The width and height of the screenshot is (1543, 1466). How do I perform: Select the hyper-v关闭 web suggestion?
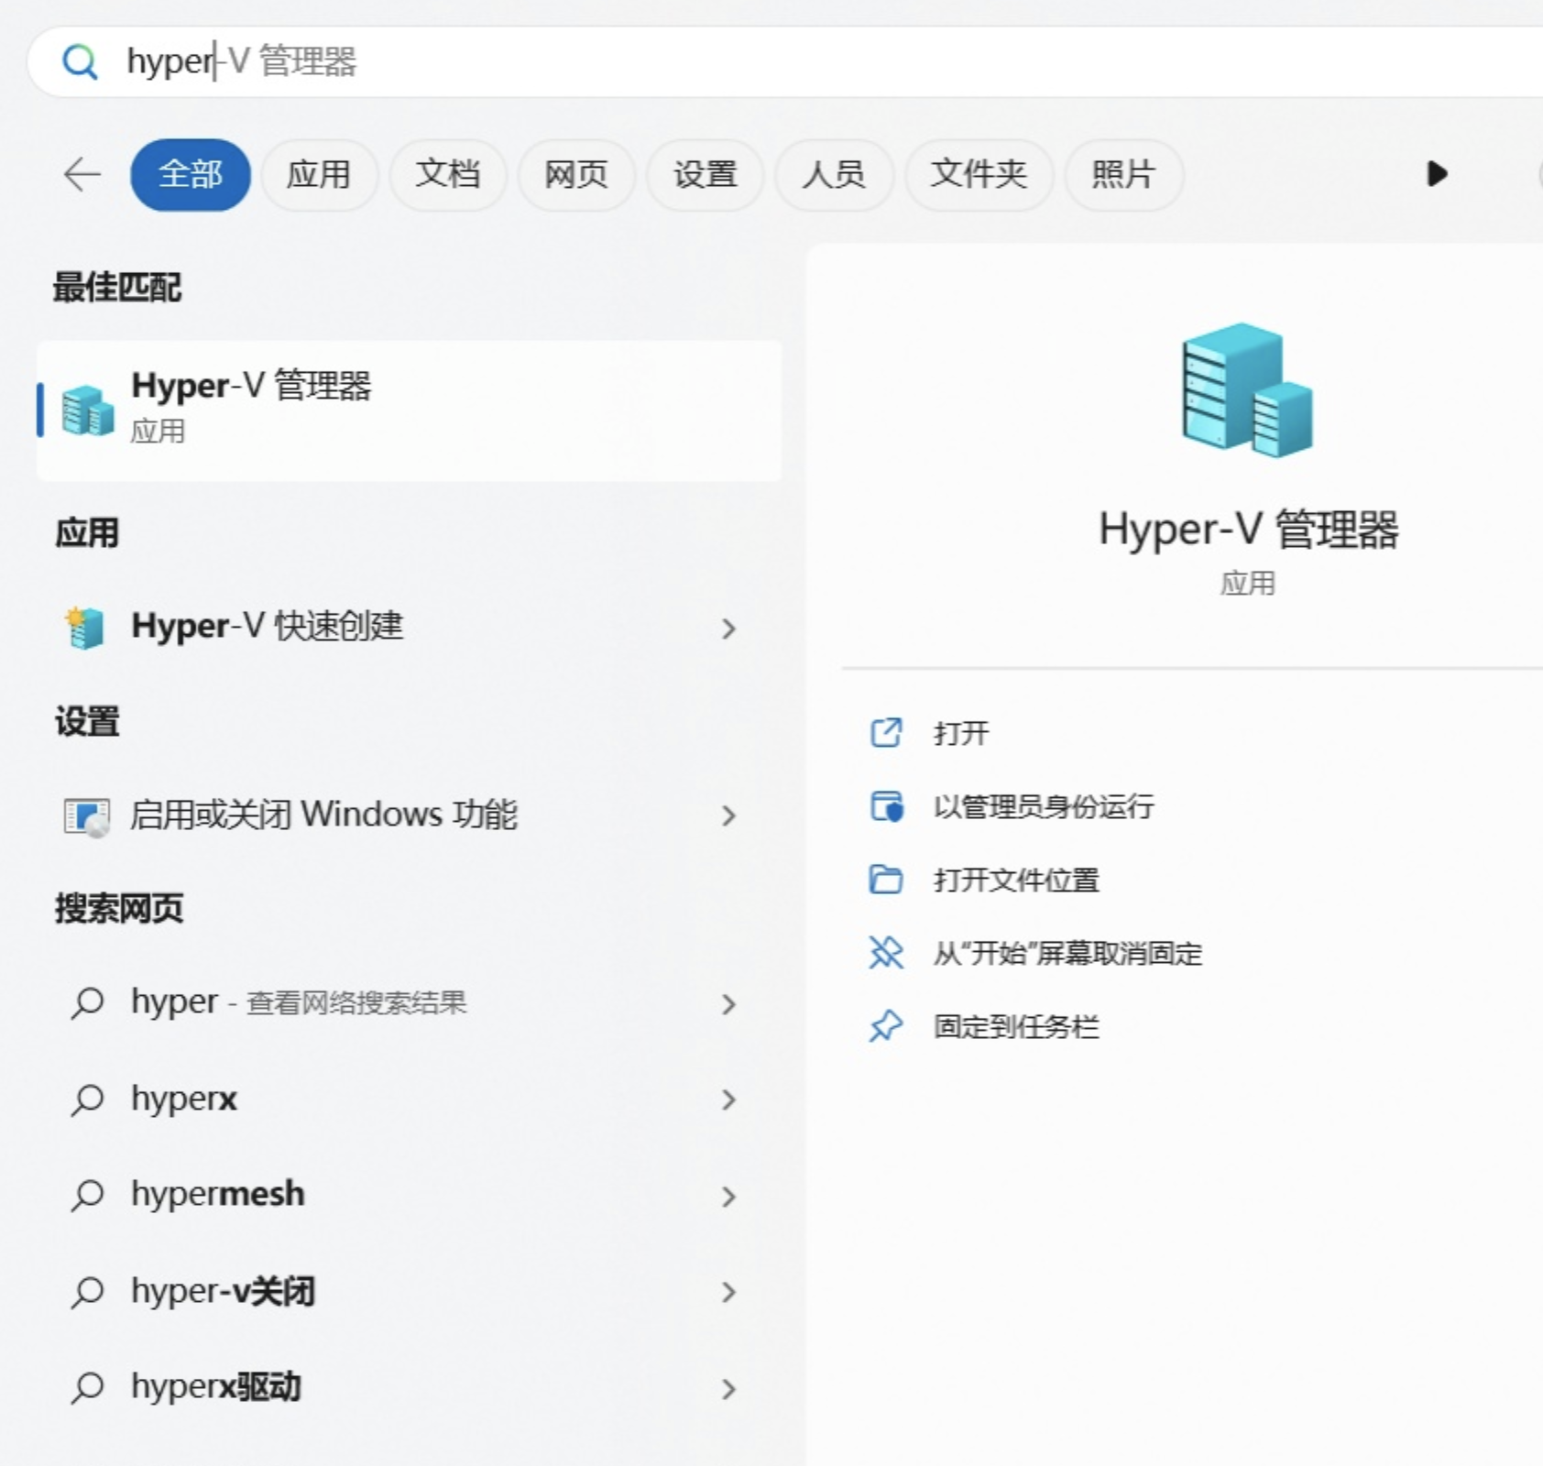410,1291
